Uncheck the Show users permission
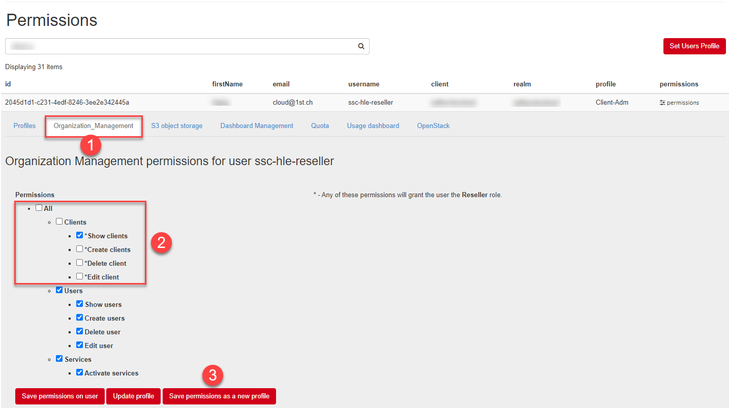Image resolution: width=729 pixels, height=408 pixels. tap(80, 304)
